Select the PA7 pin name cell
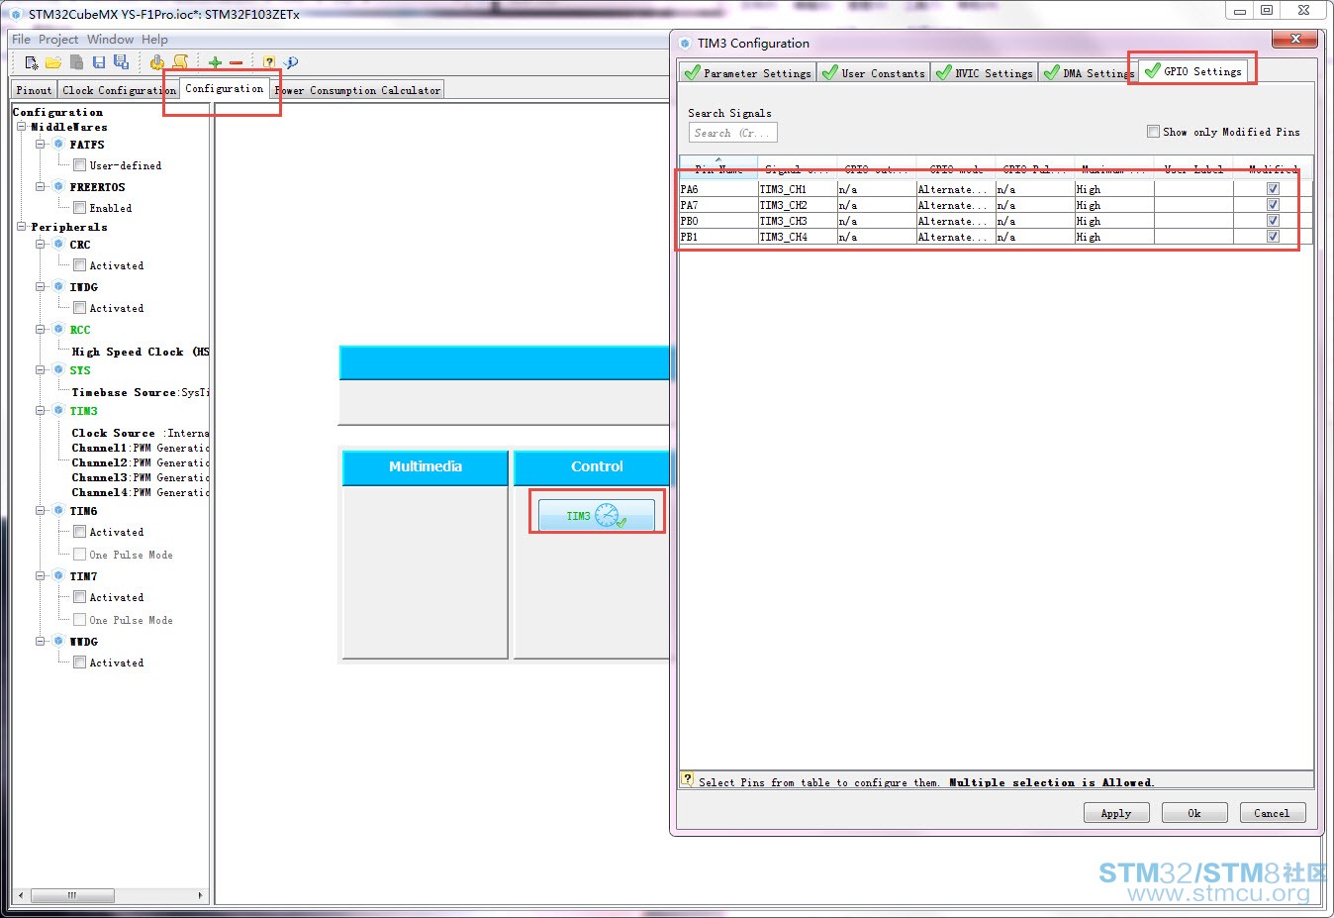 tap(718, 205)
